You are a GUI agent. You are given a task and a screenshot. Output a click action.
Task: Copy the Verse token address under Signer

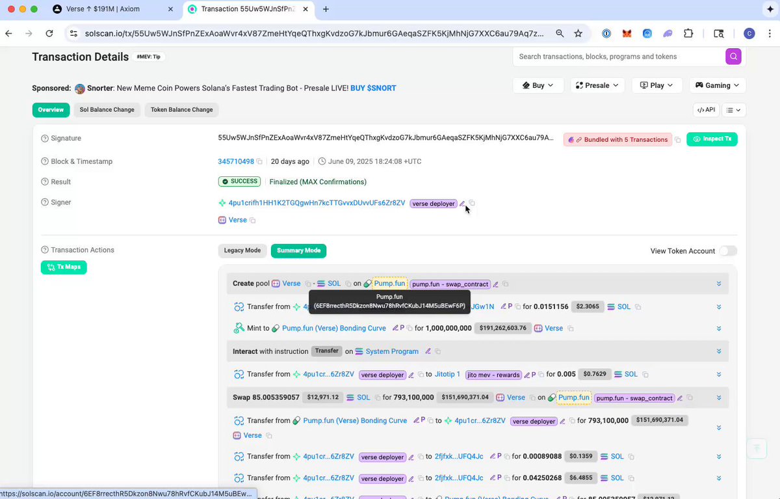point(253,221)
